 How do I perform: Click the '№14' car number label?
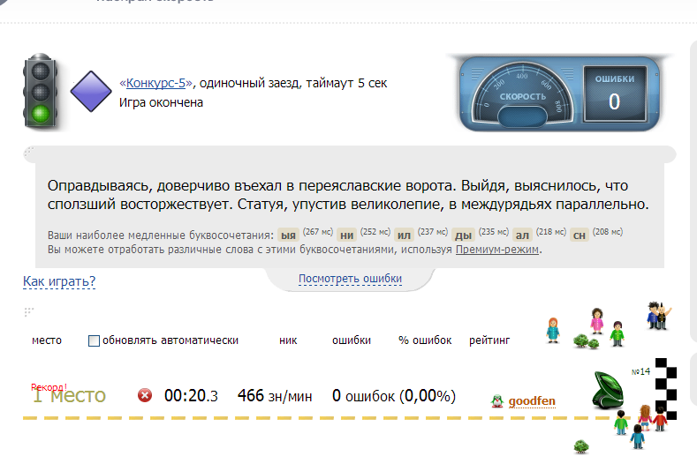click(x=640, y=371)
